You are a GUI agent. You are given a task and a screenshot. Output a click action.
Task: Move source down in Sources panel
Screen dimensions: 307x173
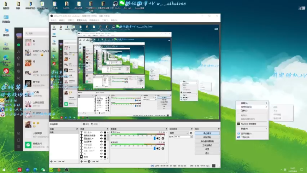[97, 161]
